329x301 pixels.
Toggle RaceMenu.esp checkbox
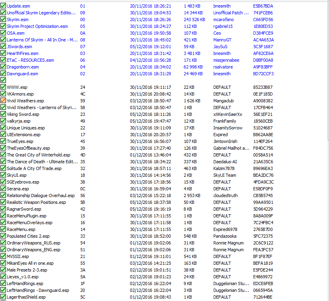[x=3, y=229]
